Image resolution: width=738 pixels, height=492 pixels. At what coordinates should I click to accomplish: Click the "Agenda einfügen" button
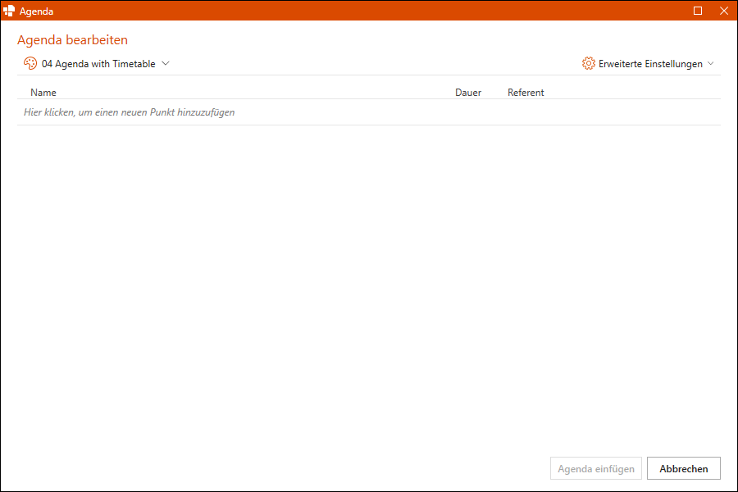tap(596, 469)
